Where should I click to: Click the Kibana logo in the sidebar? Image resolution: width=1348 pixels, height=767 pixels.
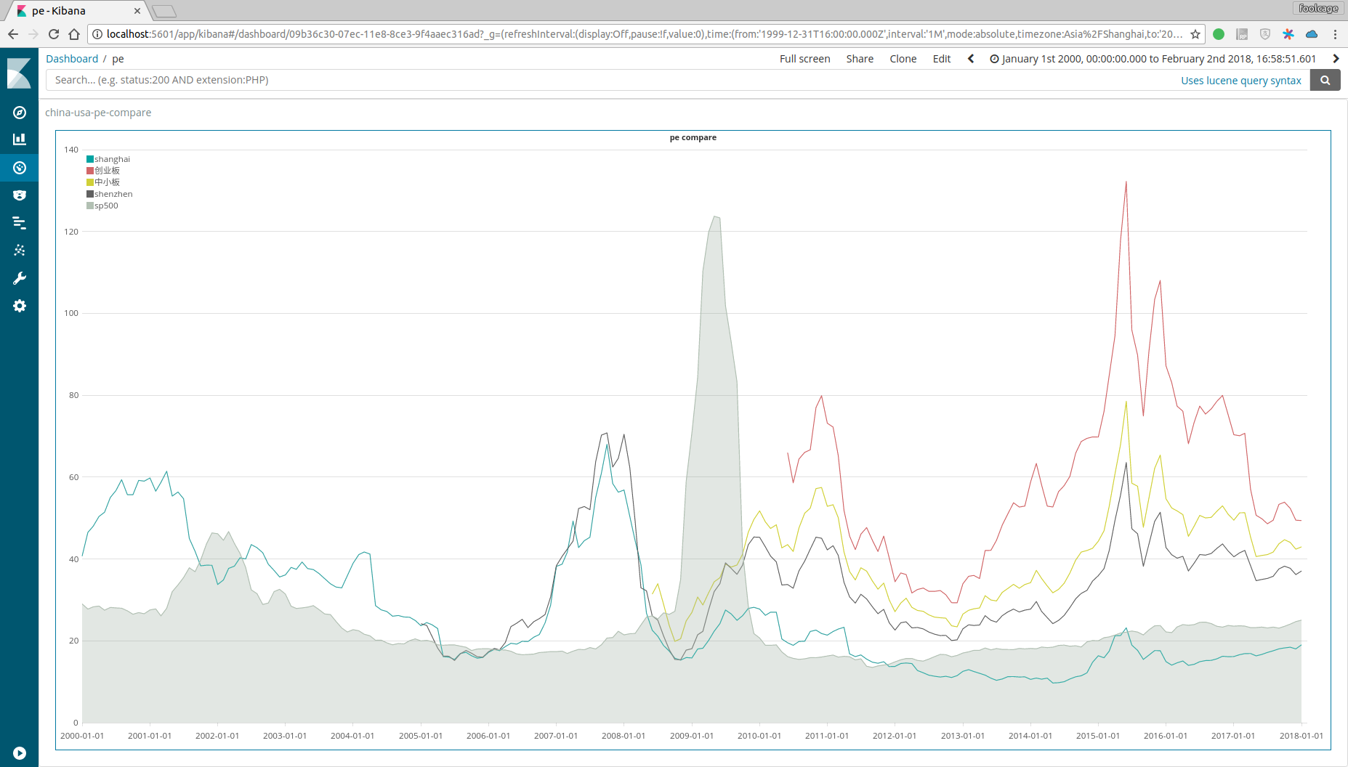19,73
